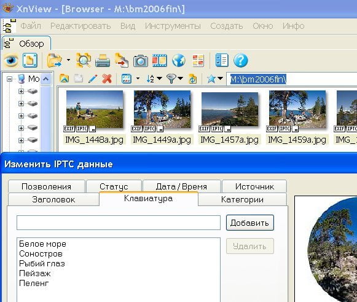The height and width of the screenshot is (302, 357).
Task: Click the New folder icon
Action: pyautogui.click(x=78, y=79)
